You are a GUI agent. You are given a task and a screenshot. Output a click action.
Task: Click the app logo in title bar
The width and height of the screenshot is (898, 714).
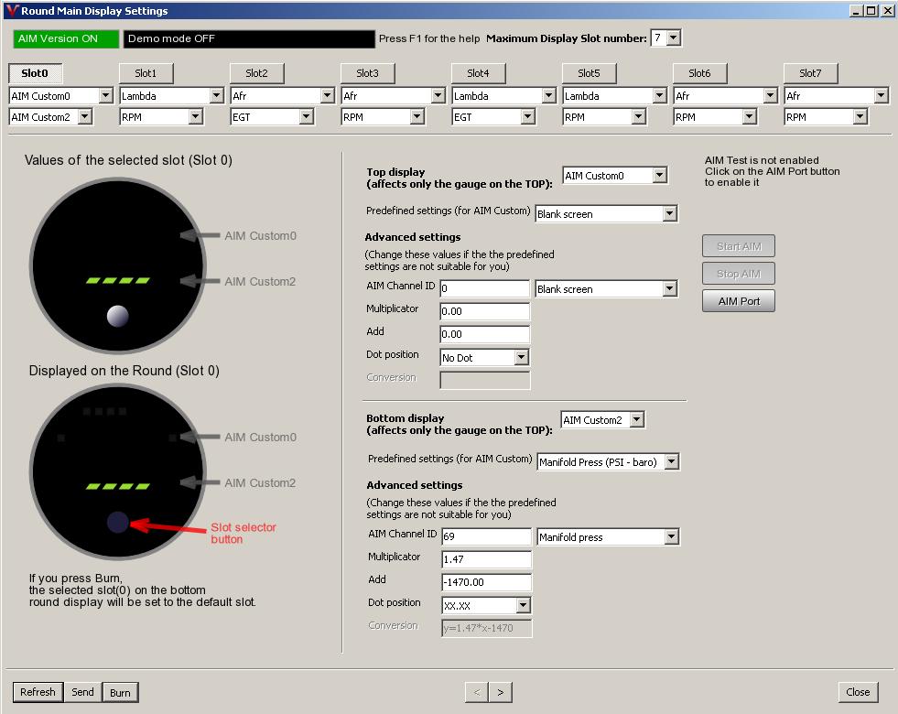click(x=11, y=11)
